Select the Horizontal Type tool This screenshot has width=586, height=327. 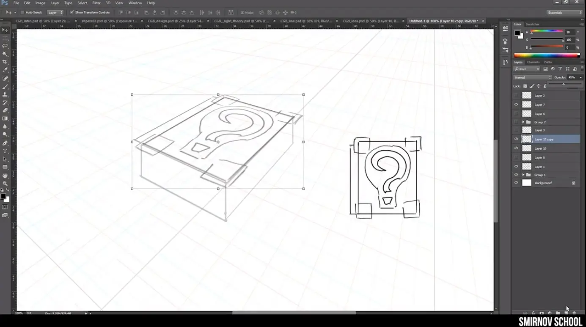(x=5, y=151)
